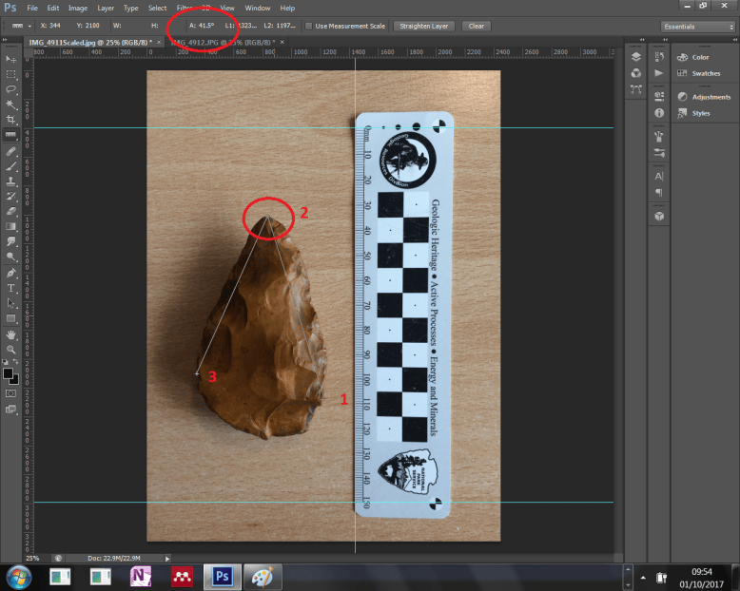Open the History panel icon
The image size is (740, 591).
click(x=659, y=57)
